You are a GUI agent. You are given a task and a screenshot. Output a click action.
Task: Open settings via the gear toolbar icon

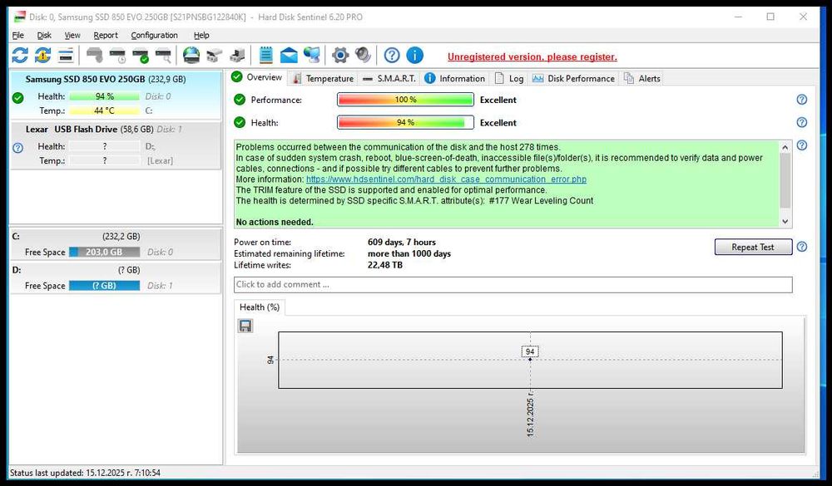[x=340, y=55]
